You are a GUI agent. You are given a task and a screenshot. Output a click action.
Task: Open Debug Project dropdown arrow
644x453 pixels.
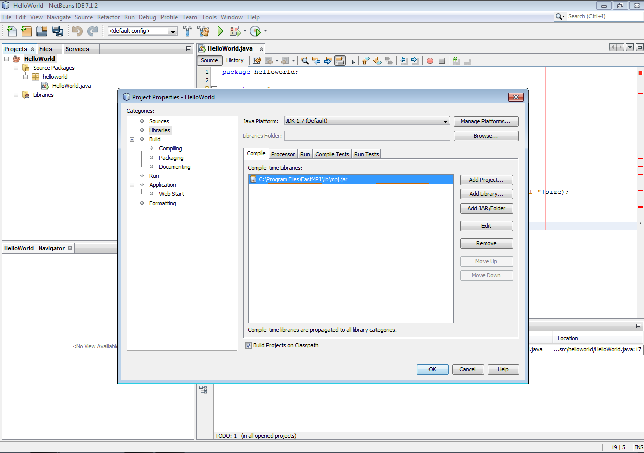245,31
